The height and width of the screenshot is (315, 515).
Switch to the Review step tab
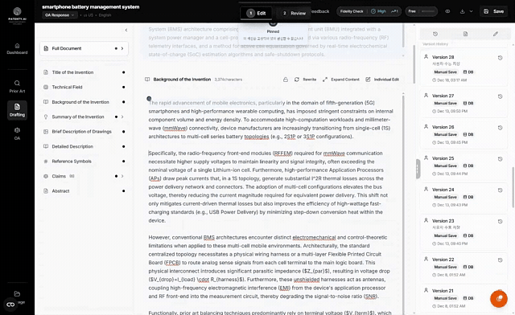(x=294, y=13)
